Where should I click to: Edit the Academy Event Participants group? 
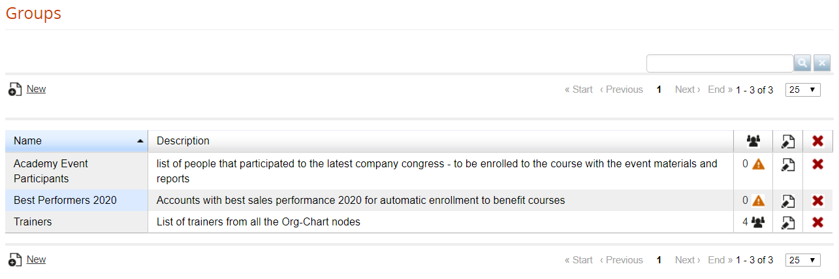click(788, 165)
